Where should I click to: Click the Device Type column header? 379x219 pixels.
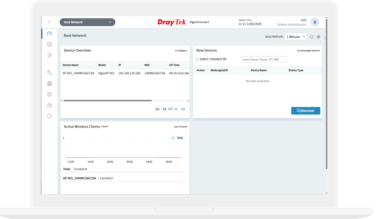[x=296, y=70]
